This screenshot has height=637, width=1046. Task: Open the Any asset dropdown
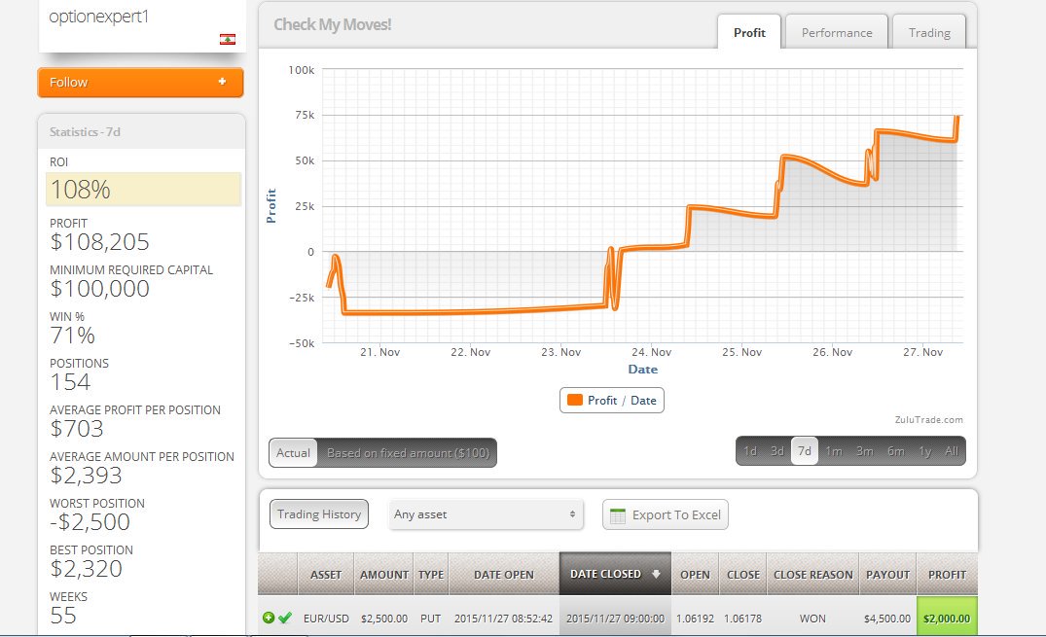point(486,514)
